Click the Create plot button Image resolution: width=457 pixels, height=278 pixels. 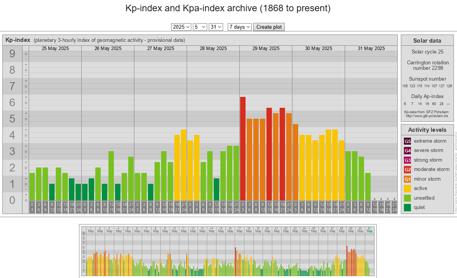[269, 27]
